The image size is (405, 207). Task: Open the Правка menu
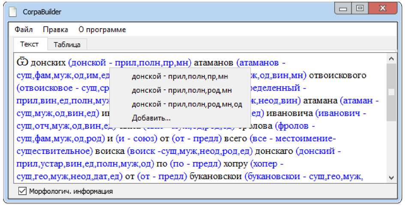(x=55, y=30)
